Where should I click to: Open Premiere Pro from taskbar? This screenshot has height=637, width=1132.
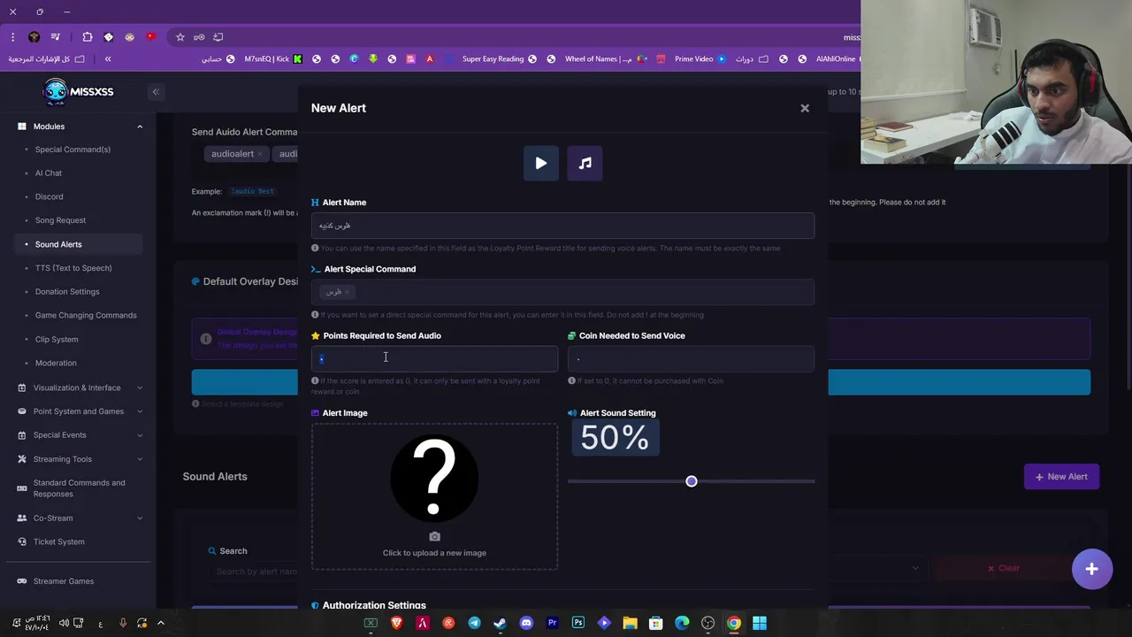pyautogui.click(x=552, y=623)
